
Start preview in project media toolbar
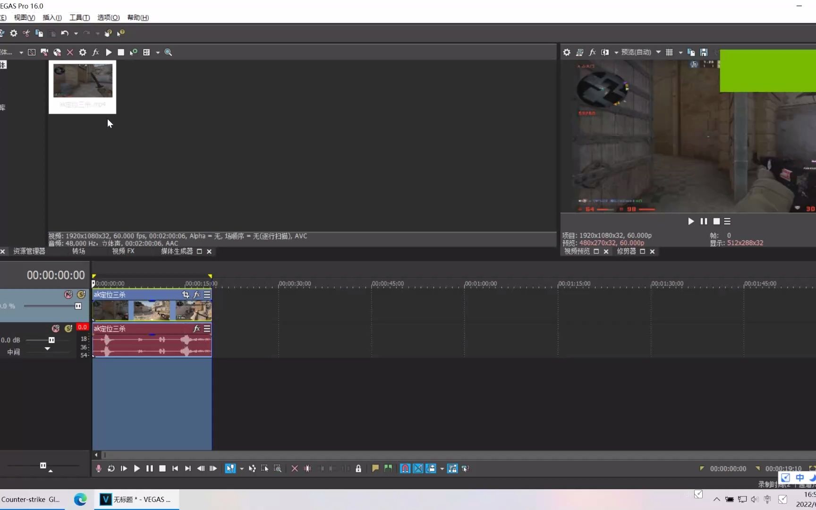(109, 52)
